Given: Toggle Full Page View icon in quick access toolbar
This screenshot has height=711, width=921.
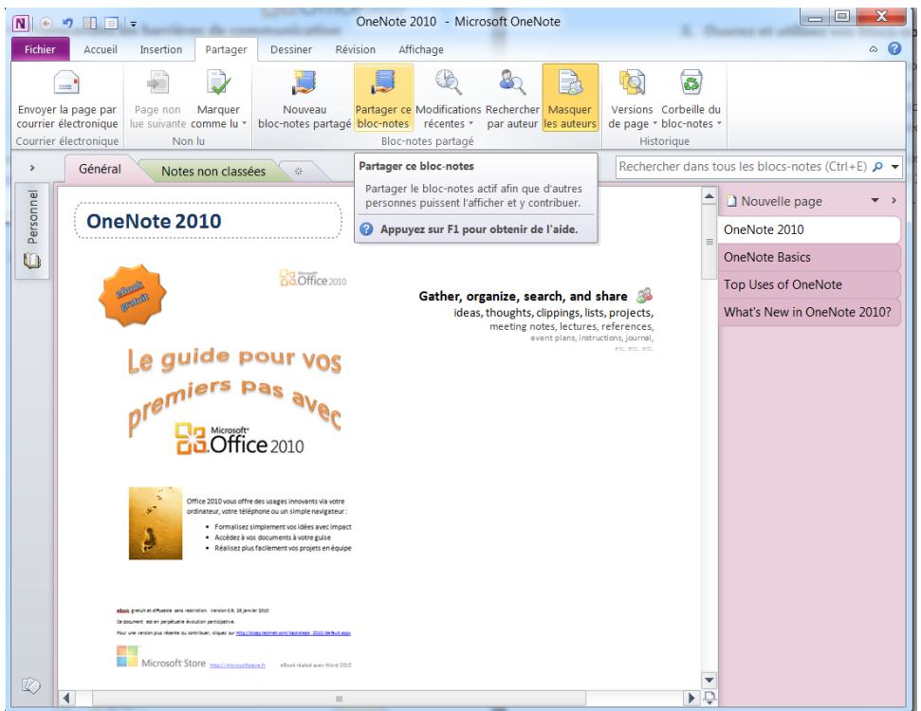Looking at the screenshot, I should point(111,23).
